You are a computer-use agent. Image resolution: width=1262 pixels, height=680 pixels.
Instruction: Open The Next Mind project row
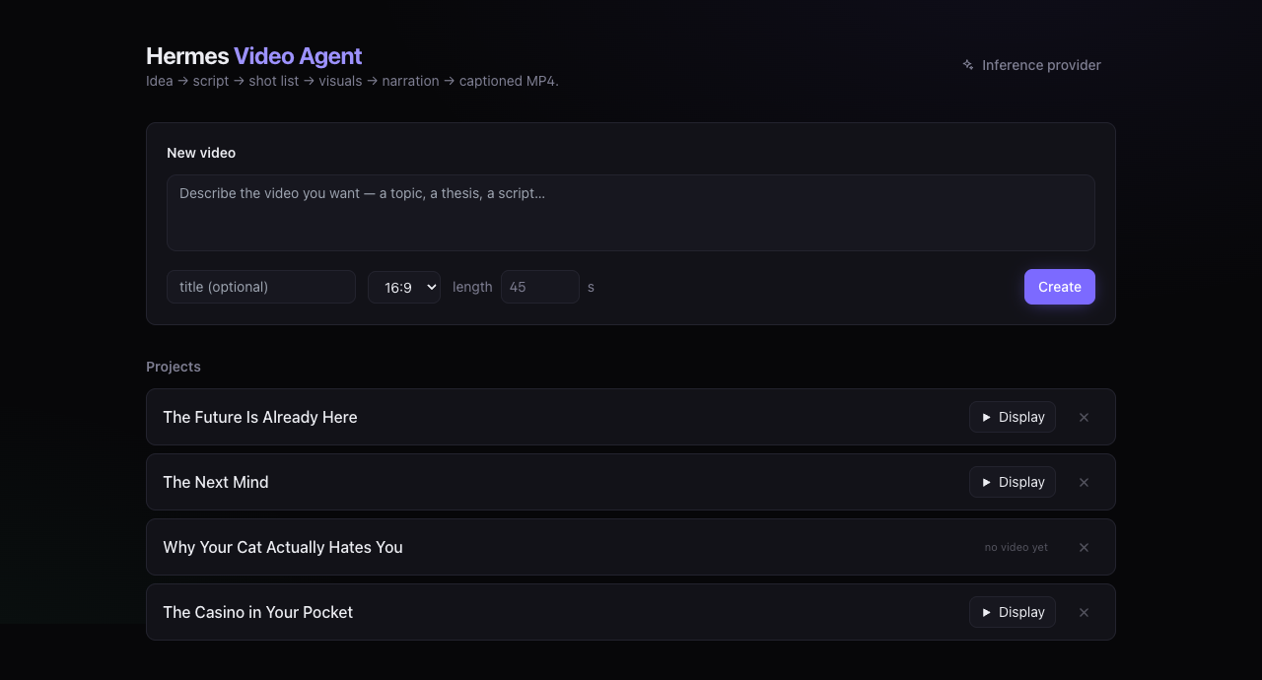pyautogui.click(x=216, y=482)
